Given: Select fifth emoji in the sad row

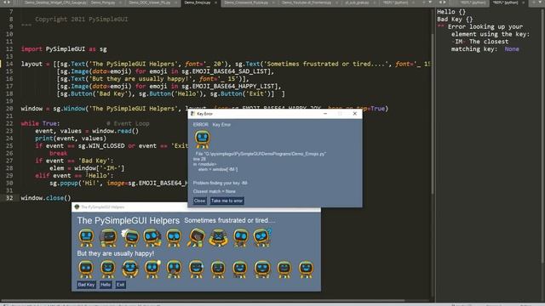Looking at the screenshot, I should (174, 238).
